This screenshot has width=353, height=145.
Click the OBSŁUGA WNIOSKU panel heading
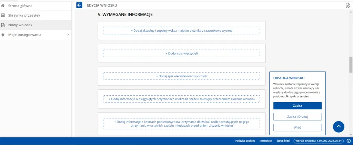[x=289, y=78]
